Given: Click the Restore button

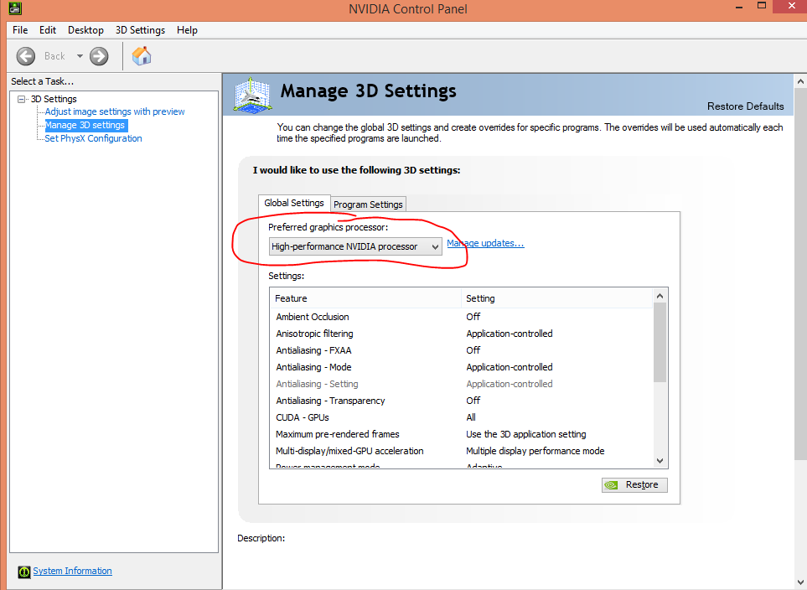Looking at the screenshot, I should point(634,485).
